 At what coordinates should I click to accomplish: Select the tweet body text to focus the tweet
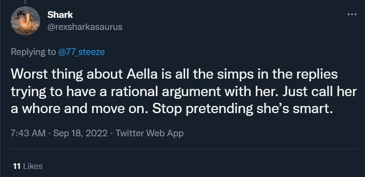pos(184,92)
